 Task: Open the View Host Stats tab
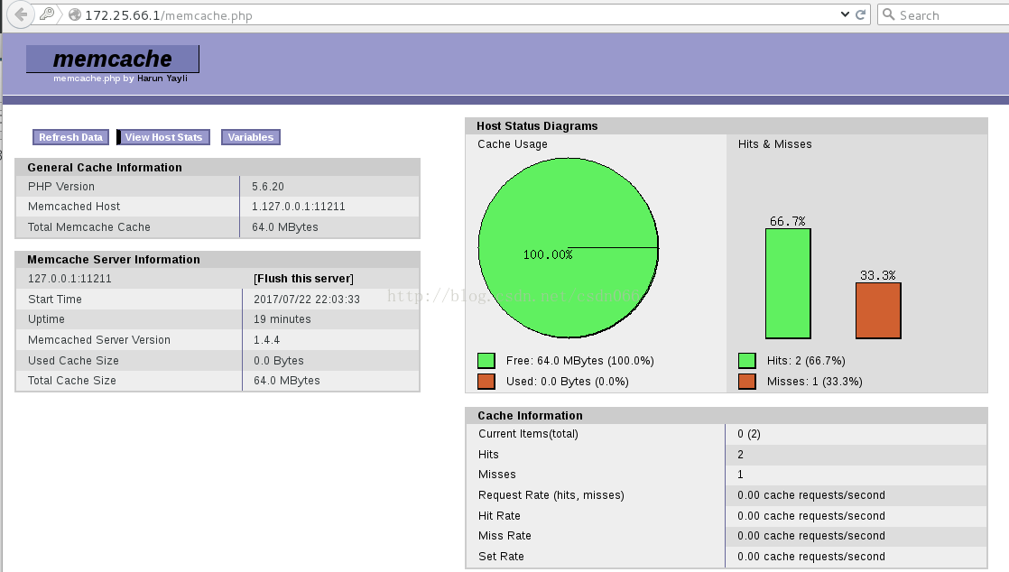163,137
